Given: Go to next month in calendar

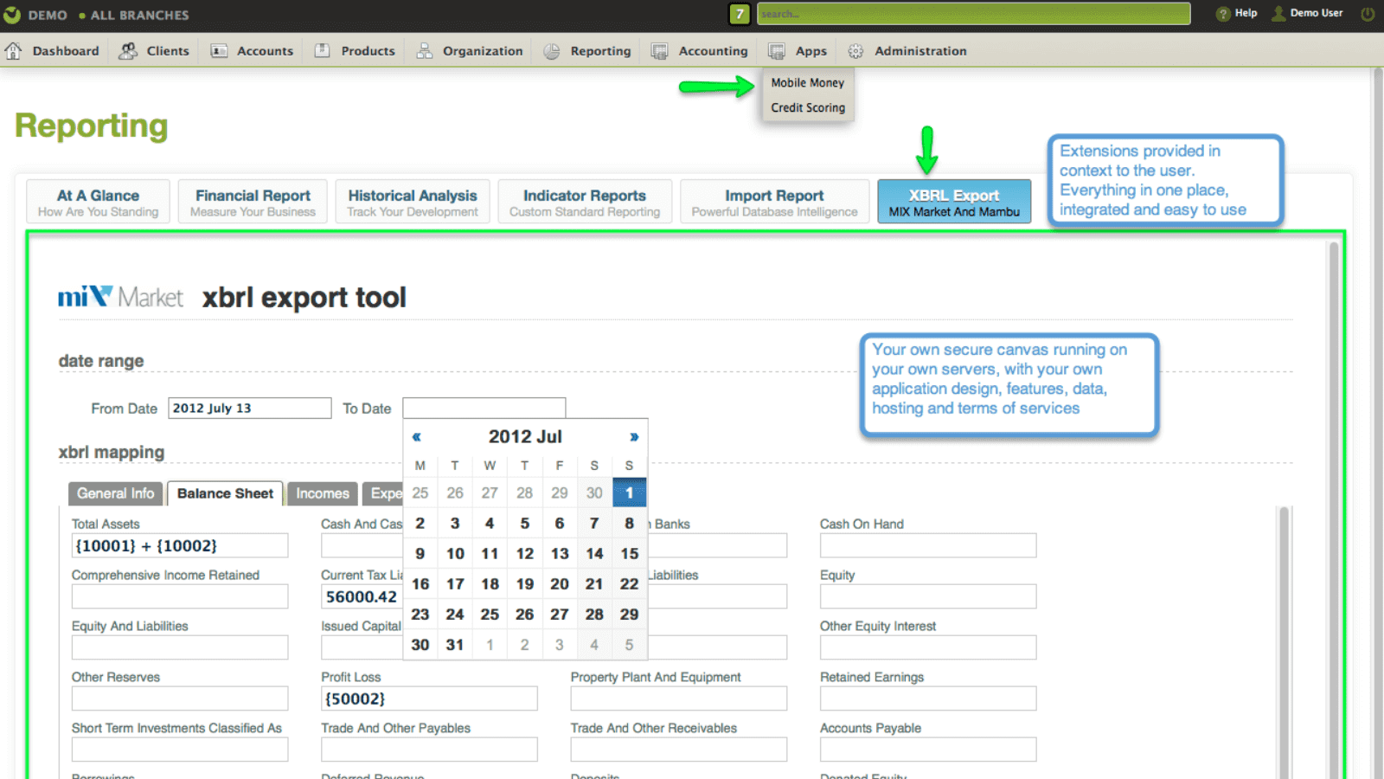Looking at the screenshot, I should [x=634, y=437].
